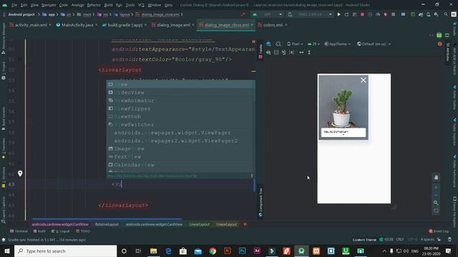Click the Stop square icon in toolbar
This screenshot has width=458, height=257.
pos(394,14)
